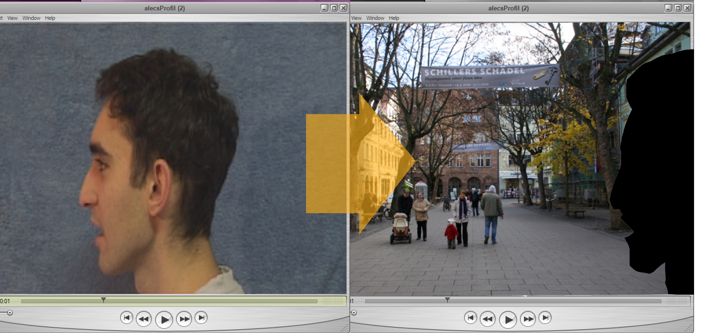This screenshot has width=704, height=333.
Task: Click the playhead marker on left timeline
Action: tap(103, 300)
